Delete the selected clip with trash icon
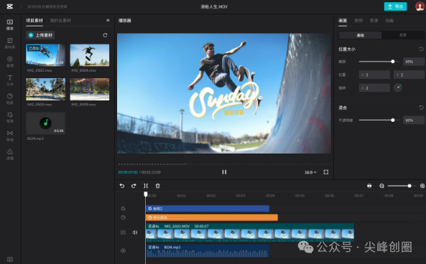Screen dimensions: 426x264 (157, 186)
